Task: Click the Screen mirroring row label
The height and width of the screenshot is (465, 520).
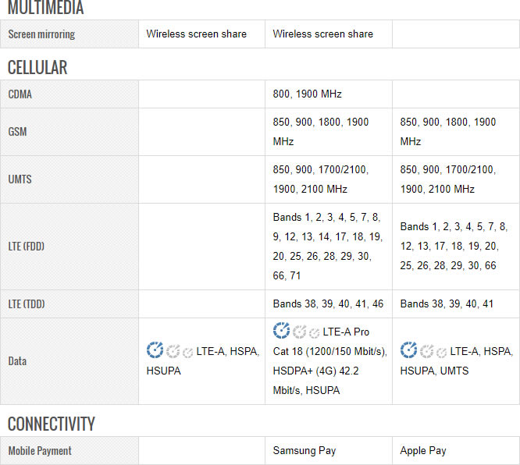Action: tap(42, 34)
